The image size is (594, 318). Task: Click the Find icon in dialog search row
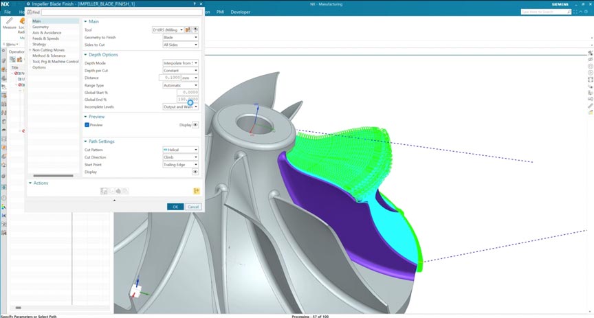(x=30, y=12)
